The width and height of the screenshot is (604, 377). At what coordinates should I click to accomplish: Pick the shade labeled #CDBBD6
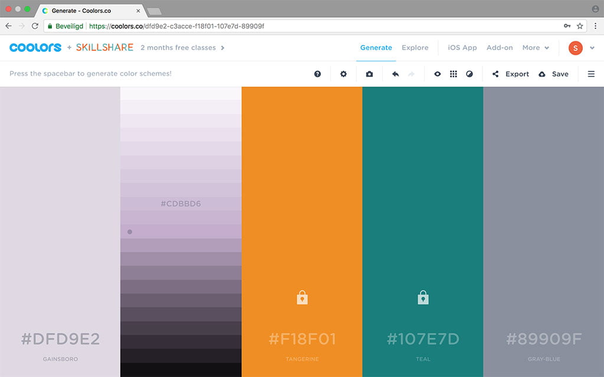coord(180,204)
